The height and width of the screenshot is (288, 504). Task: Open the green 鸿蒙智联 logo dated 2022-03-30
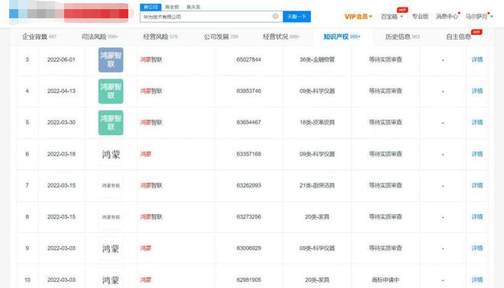pos(111,123)
